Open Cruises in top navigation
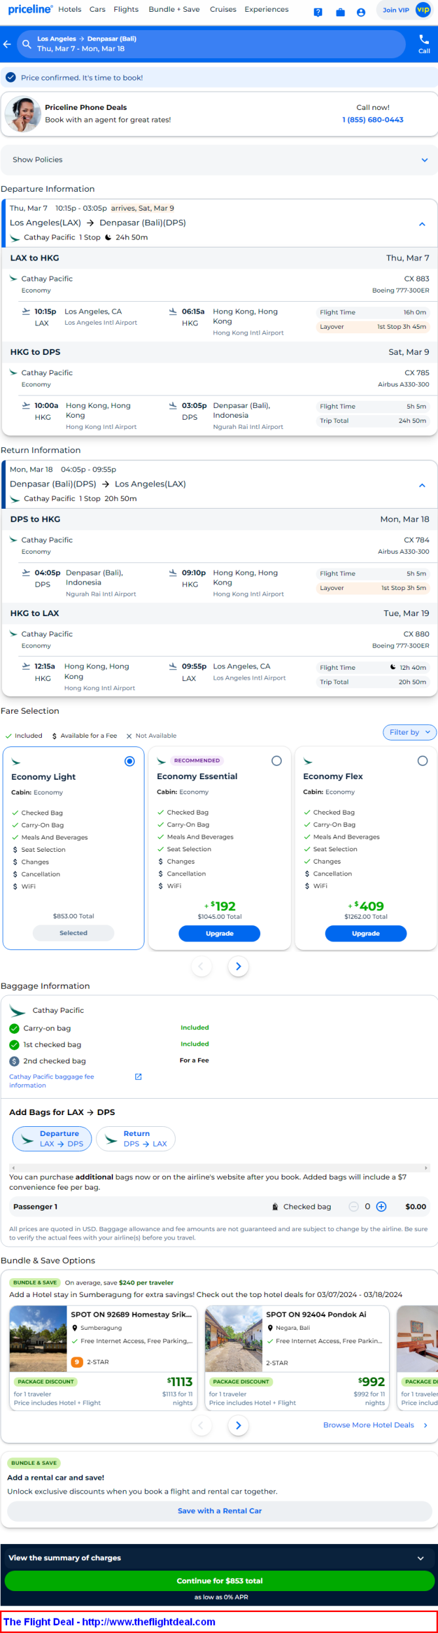Viewport: 438px width, 1633px height. [223, 9]
